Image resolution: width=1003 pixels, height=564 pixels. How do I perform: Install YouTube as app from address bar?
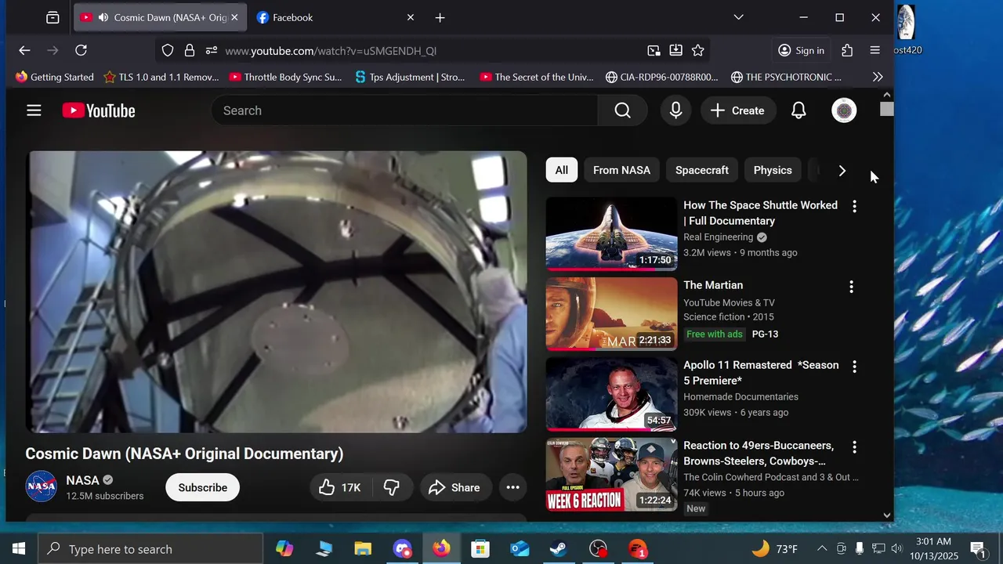click(x=675, y=50)
